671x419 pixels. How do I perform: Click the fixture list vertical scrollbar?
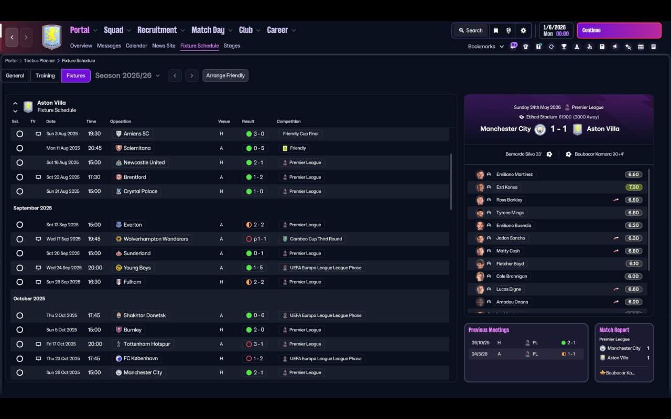(x=451, y=182)
